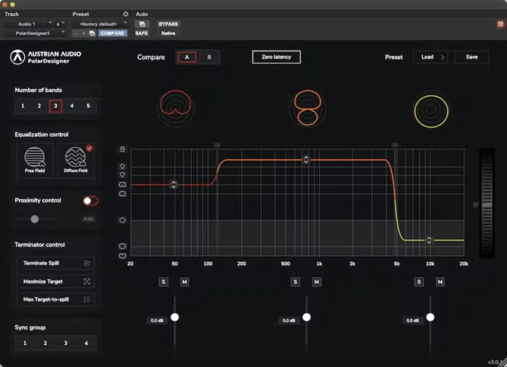
Task: Save the current preset
Action: 472,57
